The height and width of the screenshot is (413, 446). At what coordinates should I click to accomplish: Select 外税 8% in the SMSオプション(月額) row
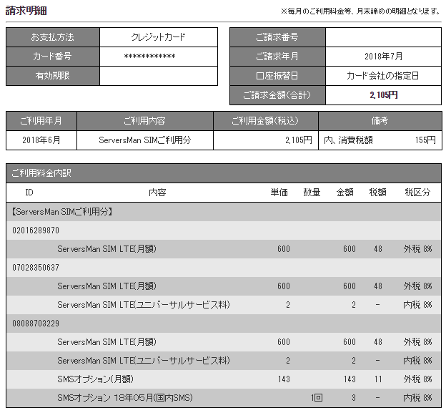(x=417, y=379)
